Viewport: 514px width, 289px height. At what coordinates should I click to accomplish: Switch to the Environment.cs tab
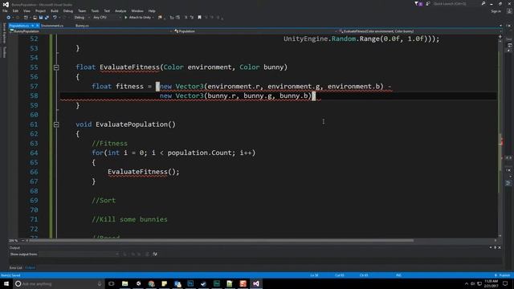pyautogui.click(x=52, y=26)
